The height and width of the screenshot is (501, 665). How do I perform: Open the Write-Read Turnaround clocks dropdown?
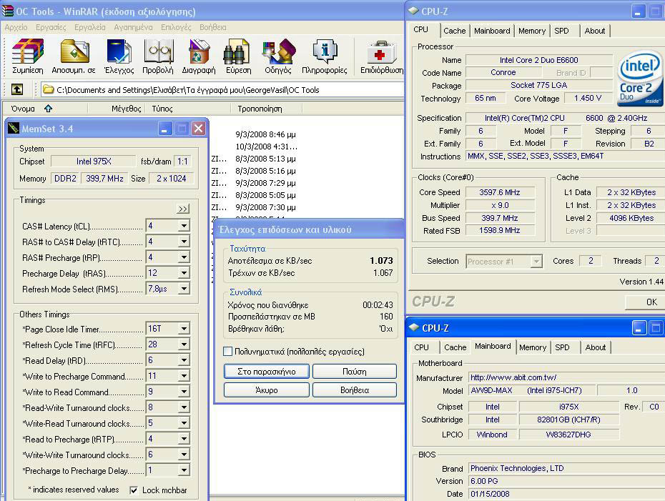coord(184,423)
